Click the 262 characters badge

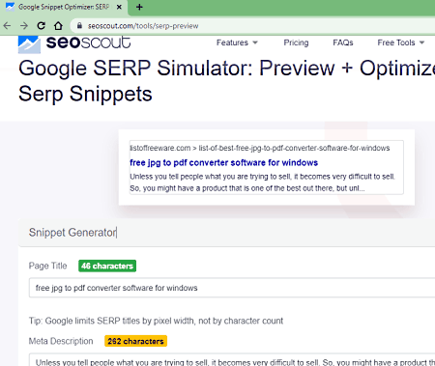point(135,341)
